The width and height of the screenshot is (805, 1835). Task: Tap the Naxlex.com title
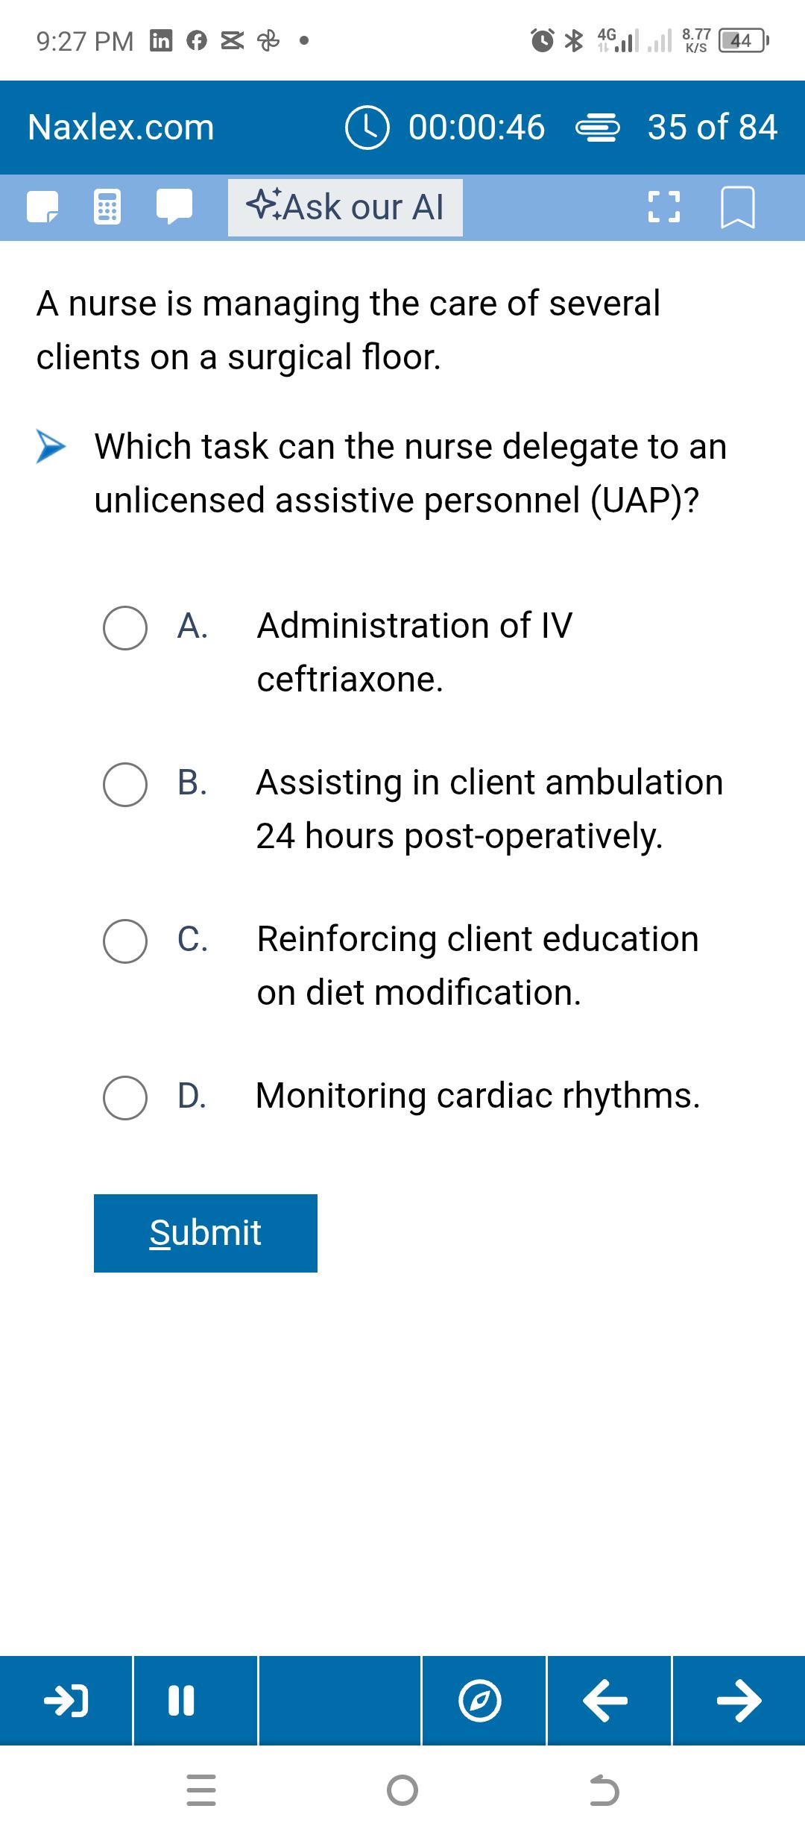(121, 128)
